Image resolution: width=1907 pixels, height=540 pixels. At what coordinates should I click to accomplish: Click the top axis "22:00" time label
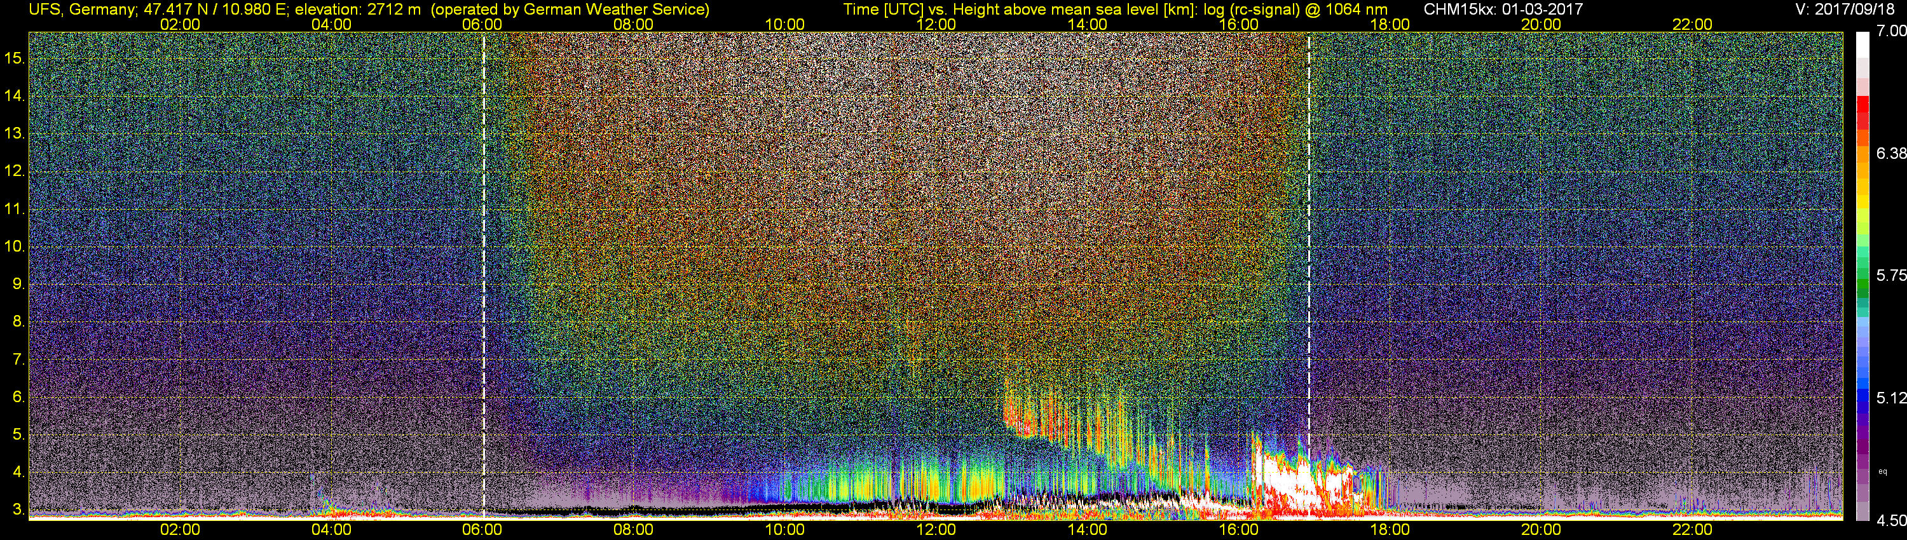1692,24
